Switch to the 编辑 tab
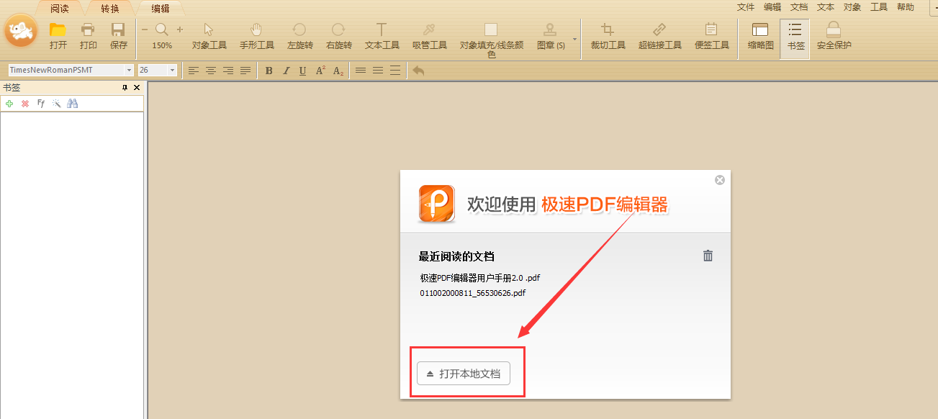This screenshot has width=938, height=419. pos(161,9)
